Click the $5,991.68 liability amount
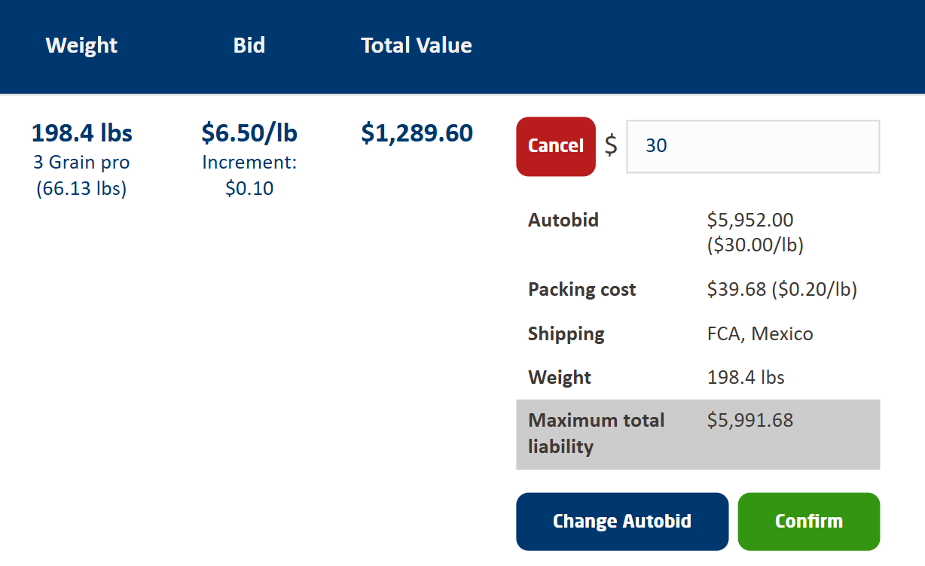This screenshot has height=566, width=925. click(749, 420)
